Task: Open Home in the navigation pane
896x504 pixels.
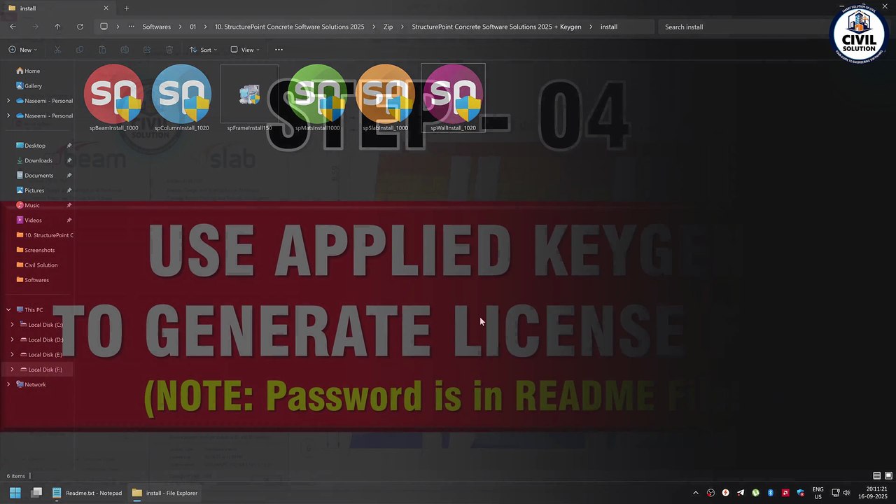Action: click(x=32, y=71)
